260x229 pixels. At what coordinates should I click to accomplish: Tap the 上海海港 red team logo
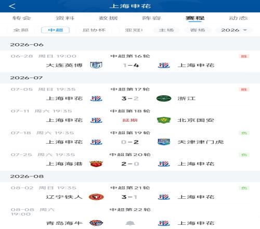[x=96, y=164]
